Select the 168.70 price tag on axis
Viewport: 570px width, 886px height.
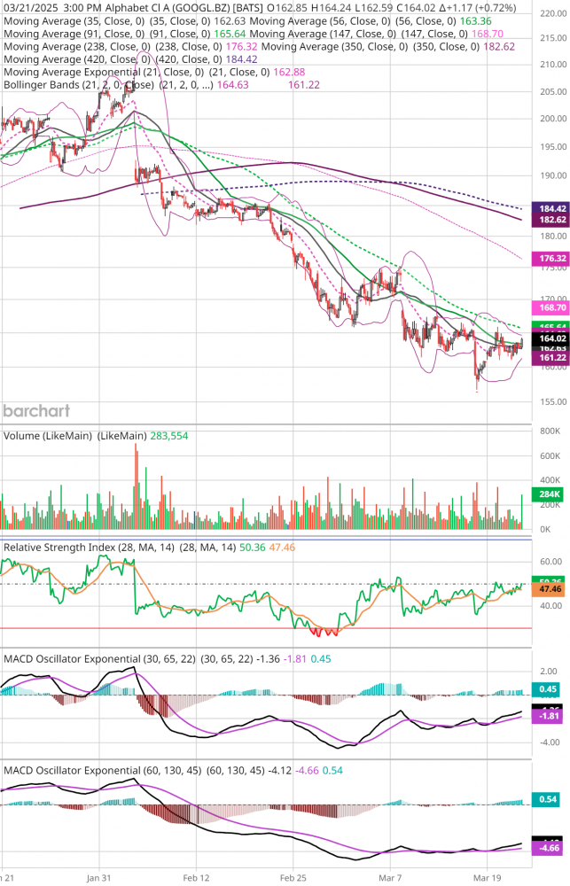[548, 307]
